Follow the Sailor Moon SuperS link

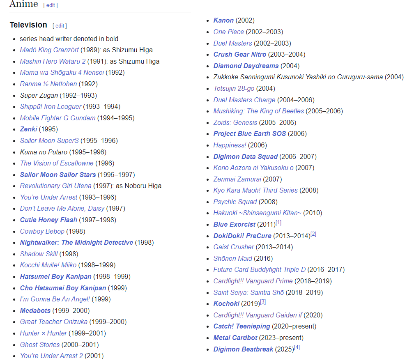click(49, 140)
